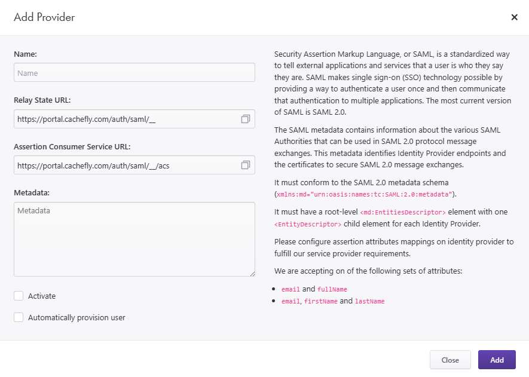Click the "Automatically provision user" label text
The image size is (529, 377).
[x=77, y=317]
